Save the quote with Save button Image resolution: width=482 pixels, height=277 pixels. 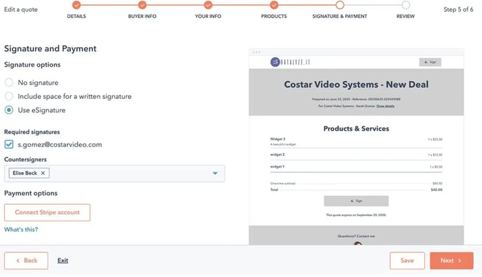click(x=407, y=261)
